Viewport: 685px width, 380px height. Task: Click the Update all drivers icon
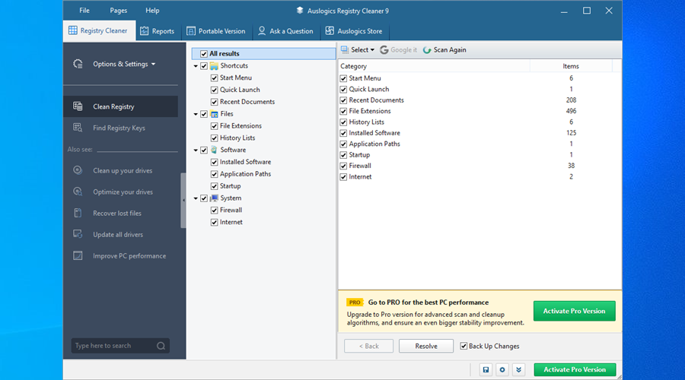[78, 234]
